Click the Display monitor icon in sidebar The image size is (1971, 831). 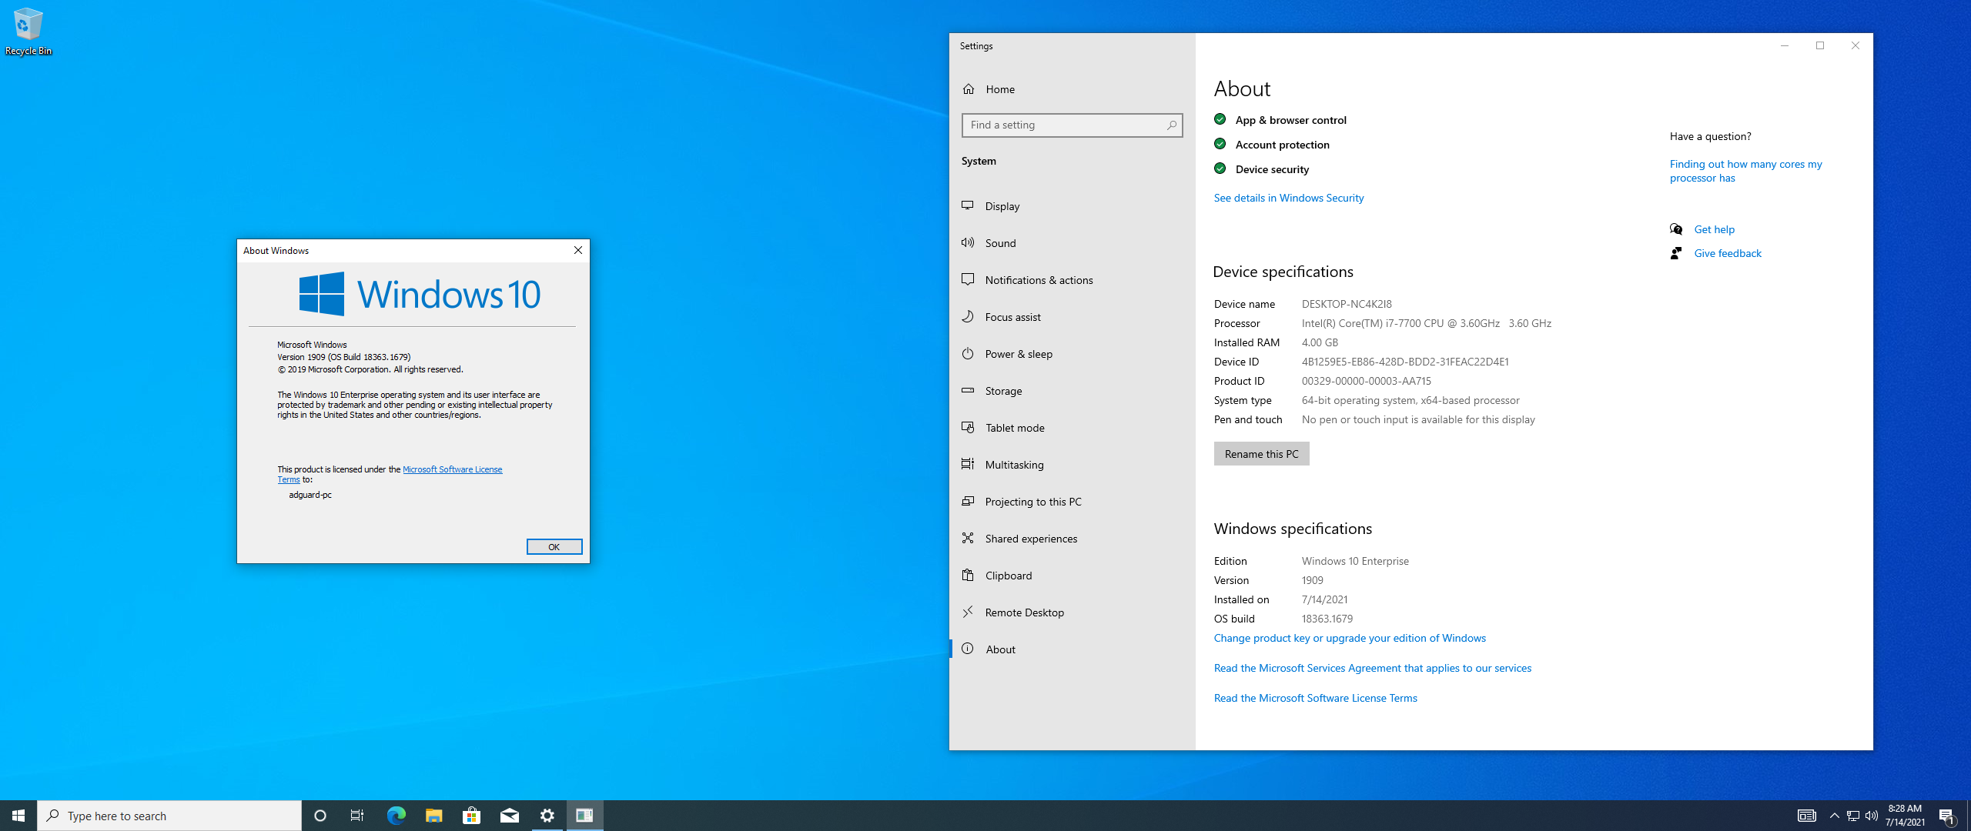(x=968, y=205)
